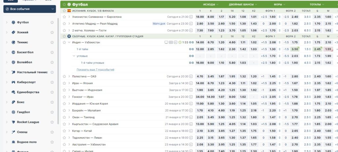Open Кыргызстан — Саудовская Аравия match row
Screen dimensions: 338x152
[95, 124]
